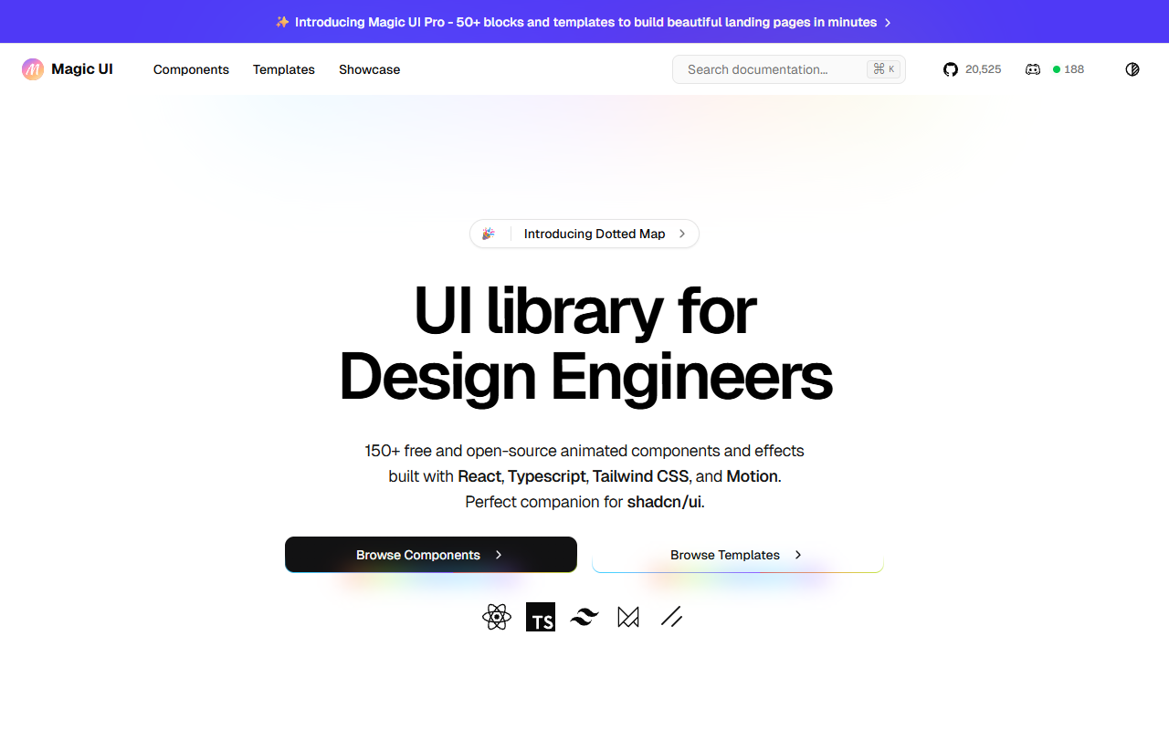
Task: Select the shadcn/ui icon
Action: click(x=671, y=617)
